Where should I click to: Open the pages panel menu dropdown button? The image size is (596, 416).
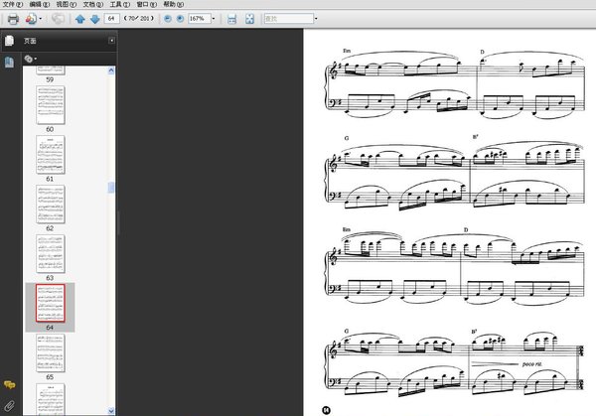coord(111,41)
